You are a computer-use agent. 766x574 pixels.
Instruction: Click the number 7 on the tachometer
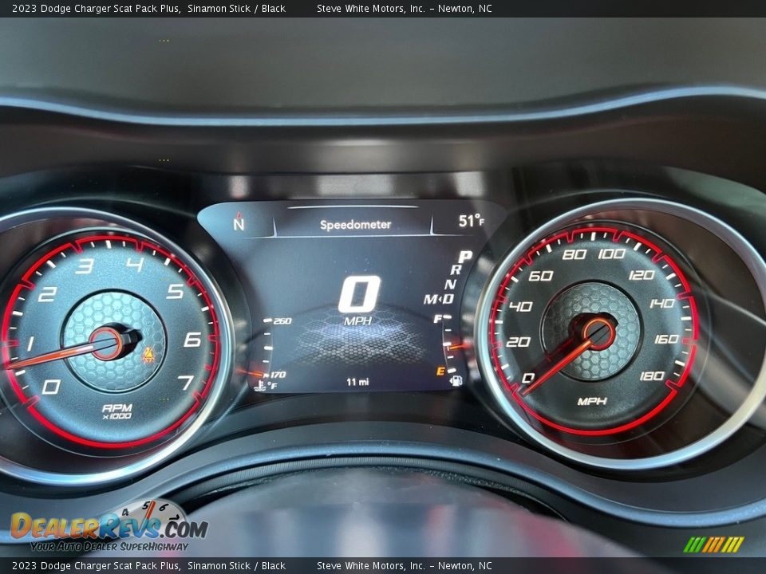(186, 383)
